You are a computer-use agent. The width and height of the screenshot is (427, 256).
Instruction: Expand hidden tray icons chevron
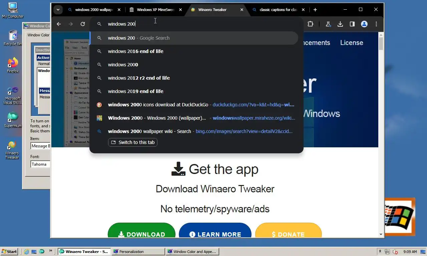pyautogui.click(x=380, y=252)
